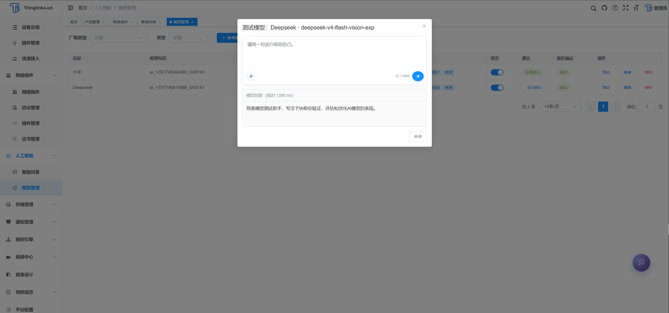Open 固件管理 in the sidebar
669x313 pixels.
pos(31,43)
